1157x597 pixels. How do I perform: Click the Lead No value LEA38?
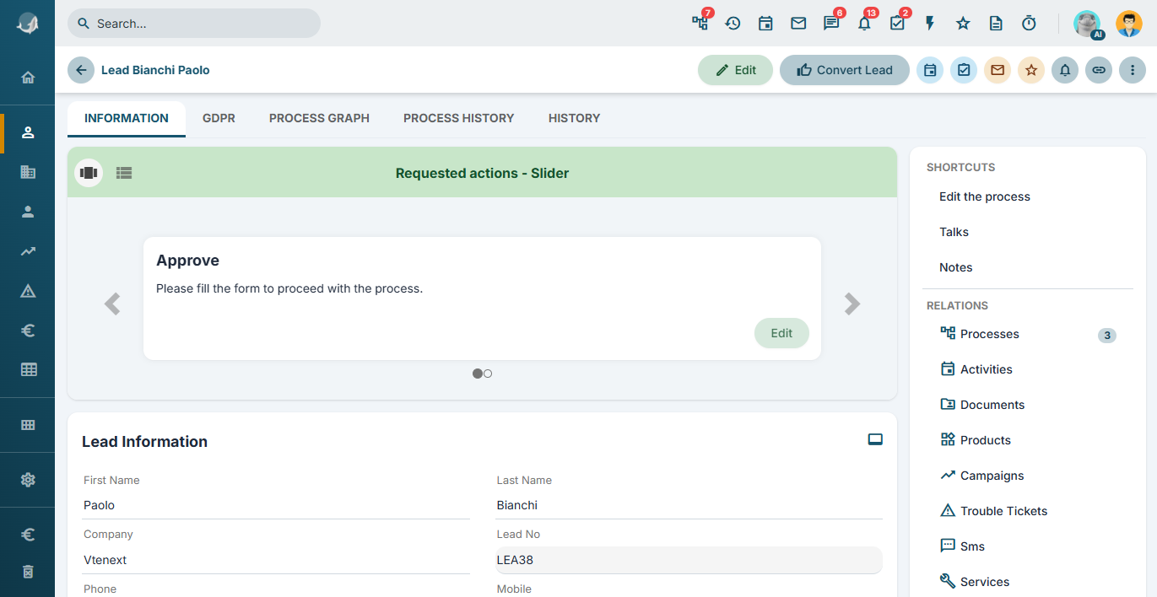[x=689, y=560]
